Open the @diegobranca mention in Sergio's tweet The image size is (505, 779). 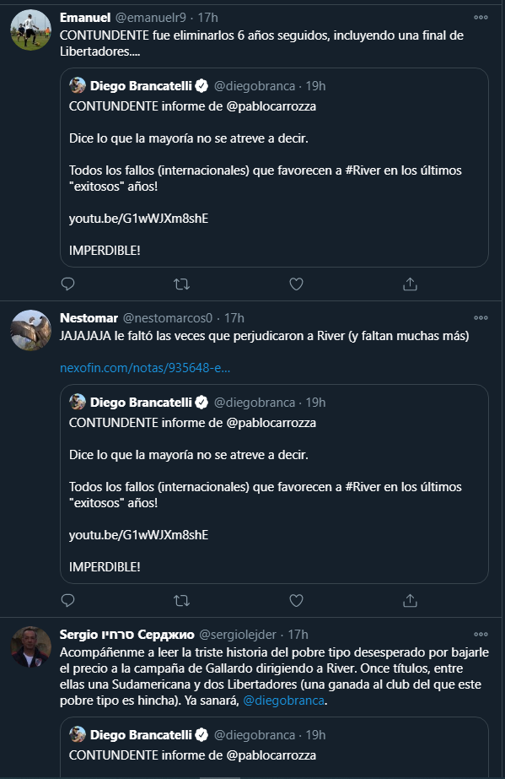[284, 701]
